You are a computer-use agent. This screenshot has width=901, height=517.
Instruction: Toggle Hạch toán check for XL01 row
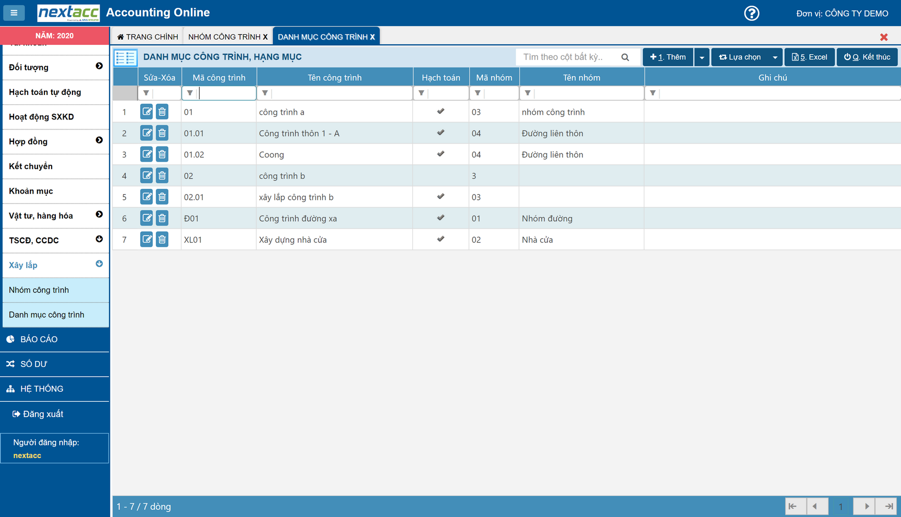click(x=441, y=239)
